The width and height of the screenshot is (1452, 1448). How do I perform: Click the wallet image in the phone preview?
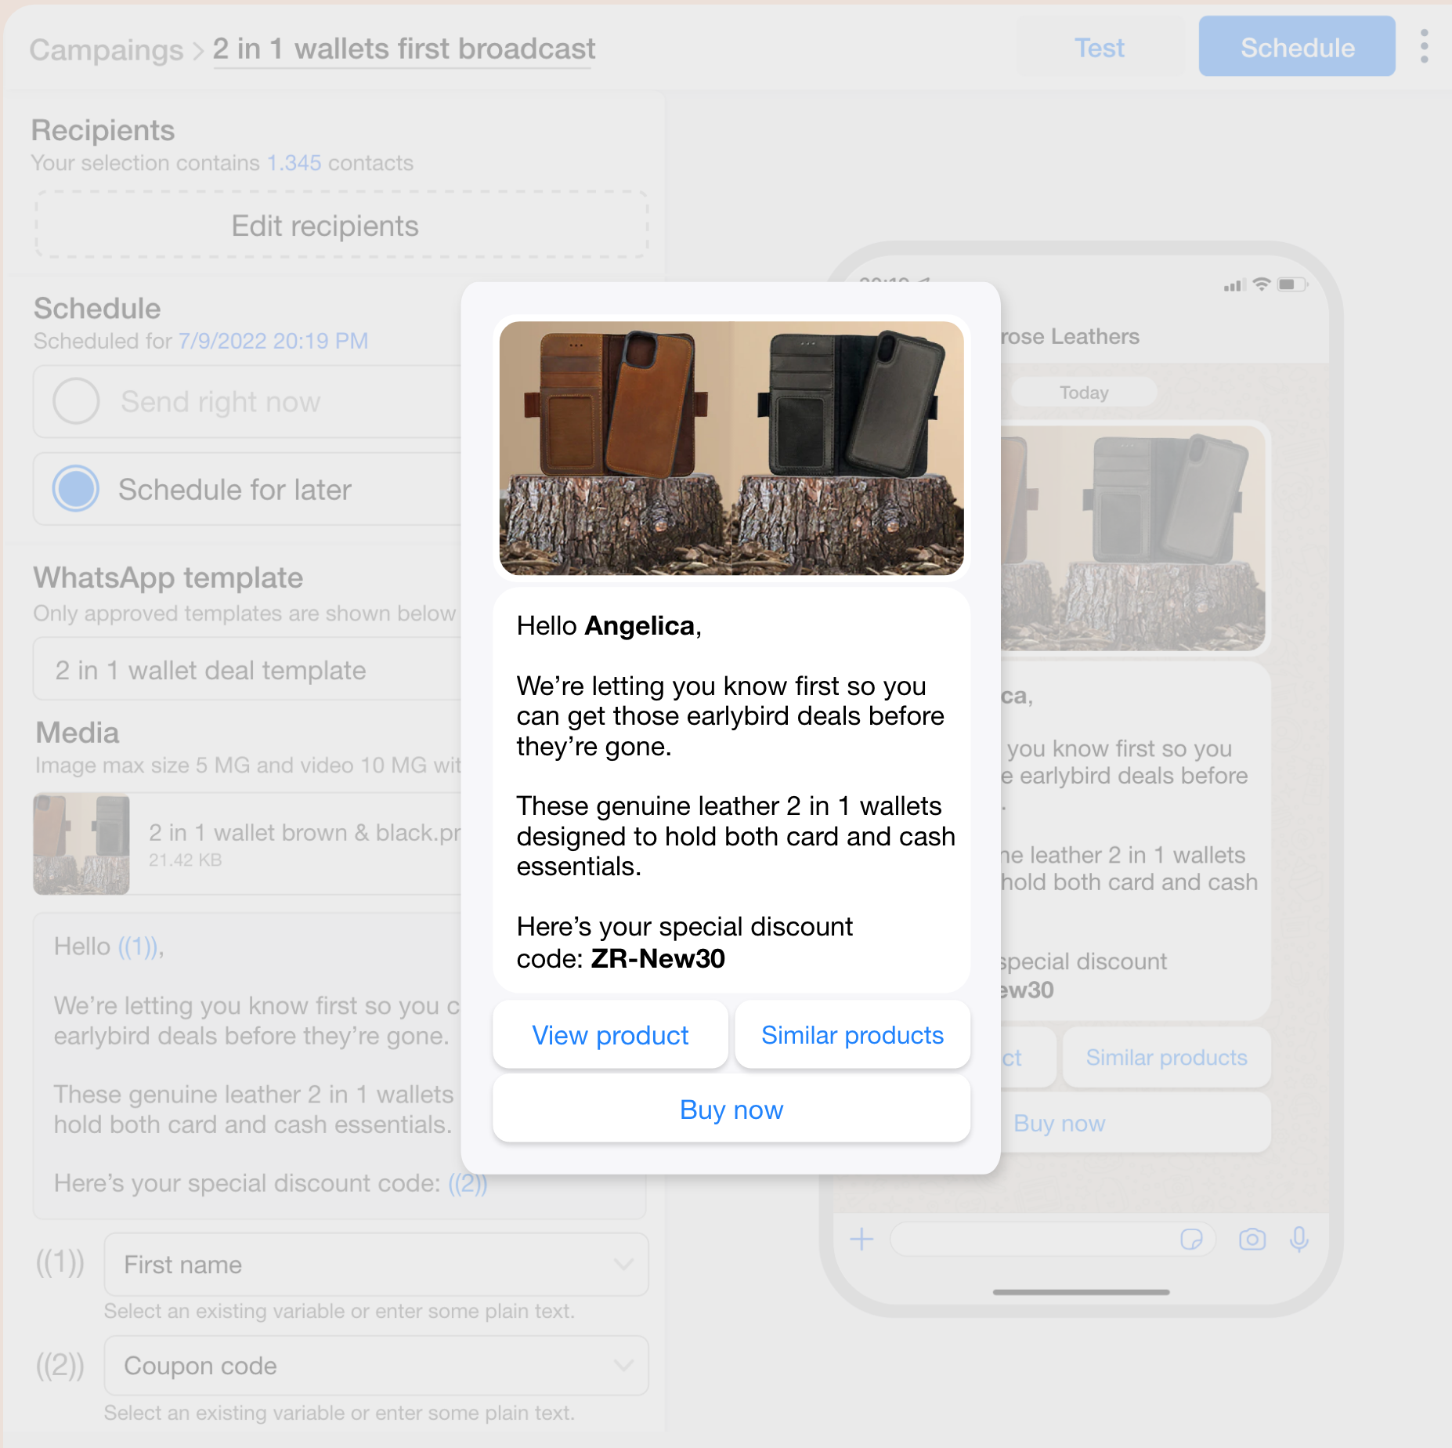pos(1132,538)
